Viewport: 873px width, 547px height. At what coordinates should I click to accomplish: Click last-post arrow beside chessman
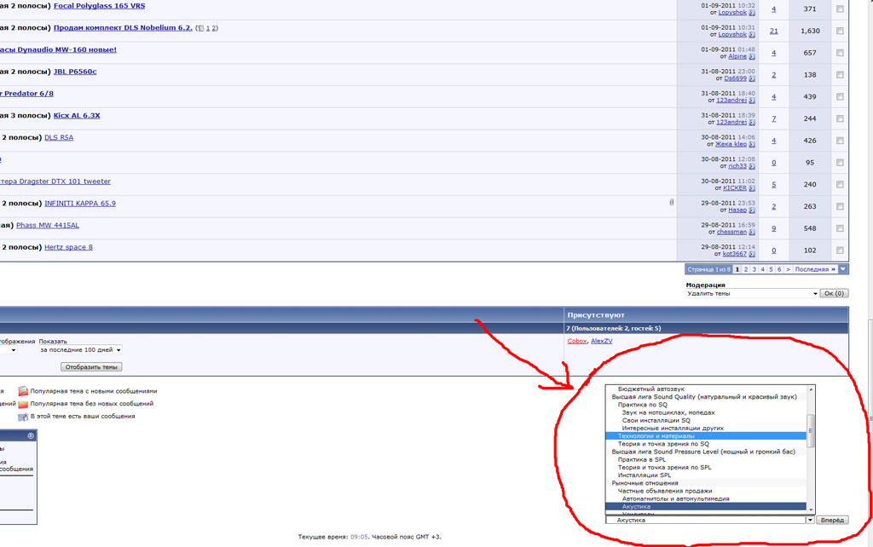tap(752, 232)
